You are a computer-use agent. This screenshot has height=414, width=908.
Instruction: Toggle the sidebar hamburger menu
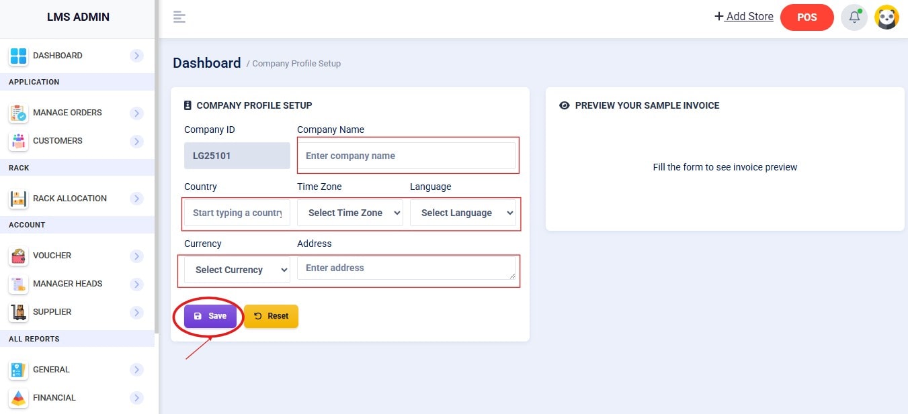pos(179,17)
